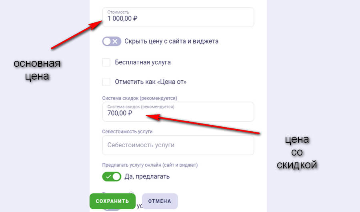Click the 'Отметить как «Цена от»' label text
Viewport: 360px width, 212px height.
click(151, 82)
